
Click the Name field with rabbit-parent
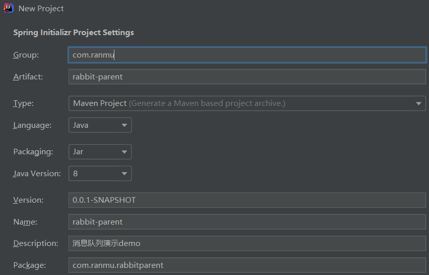coord(247,222)
